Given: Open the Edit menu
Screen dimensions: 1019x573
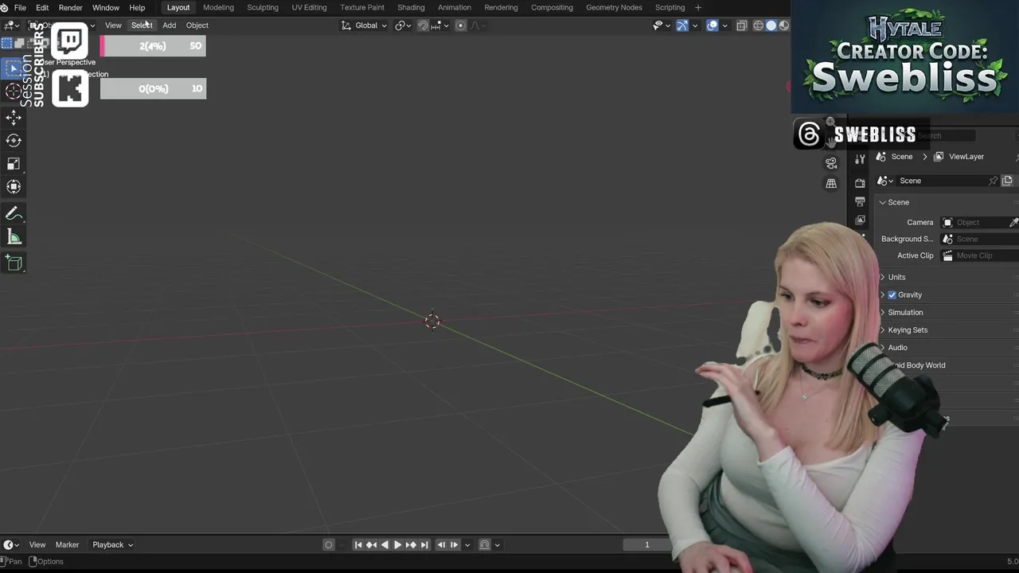Looking at the screenshot, I should pyautogui.click(x=42, y=7).
